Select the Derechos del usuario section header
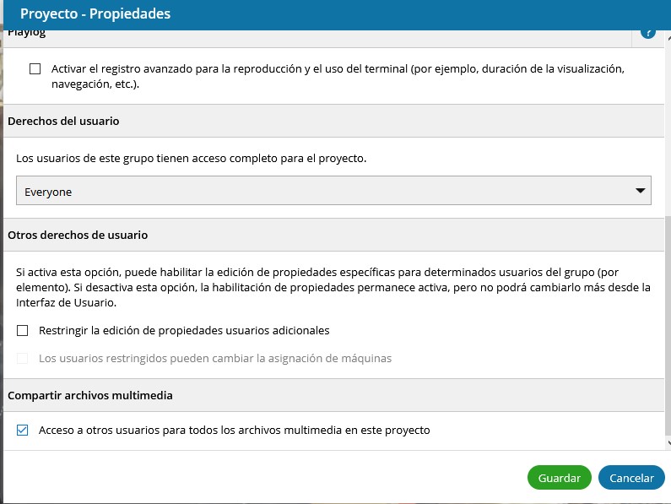Screen dimensions: 671x504 tap(63, 121)
